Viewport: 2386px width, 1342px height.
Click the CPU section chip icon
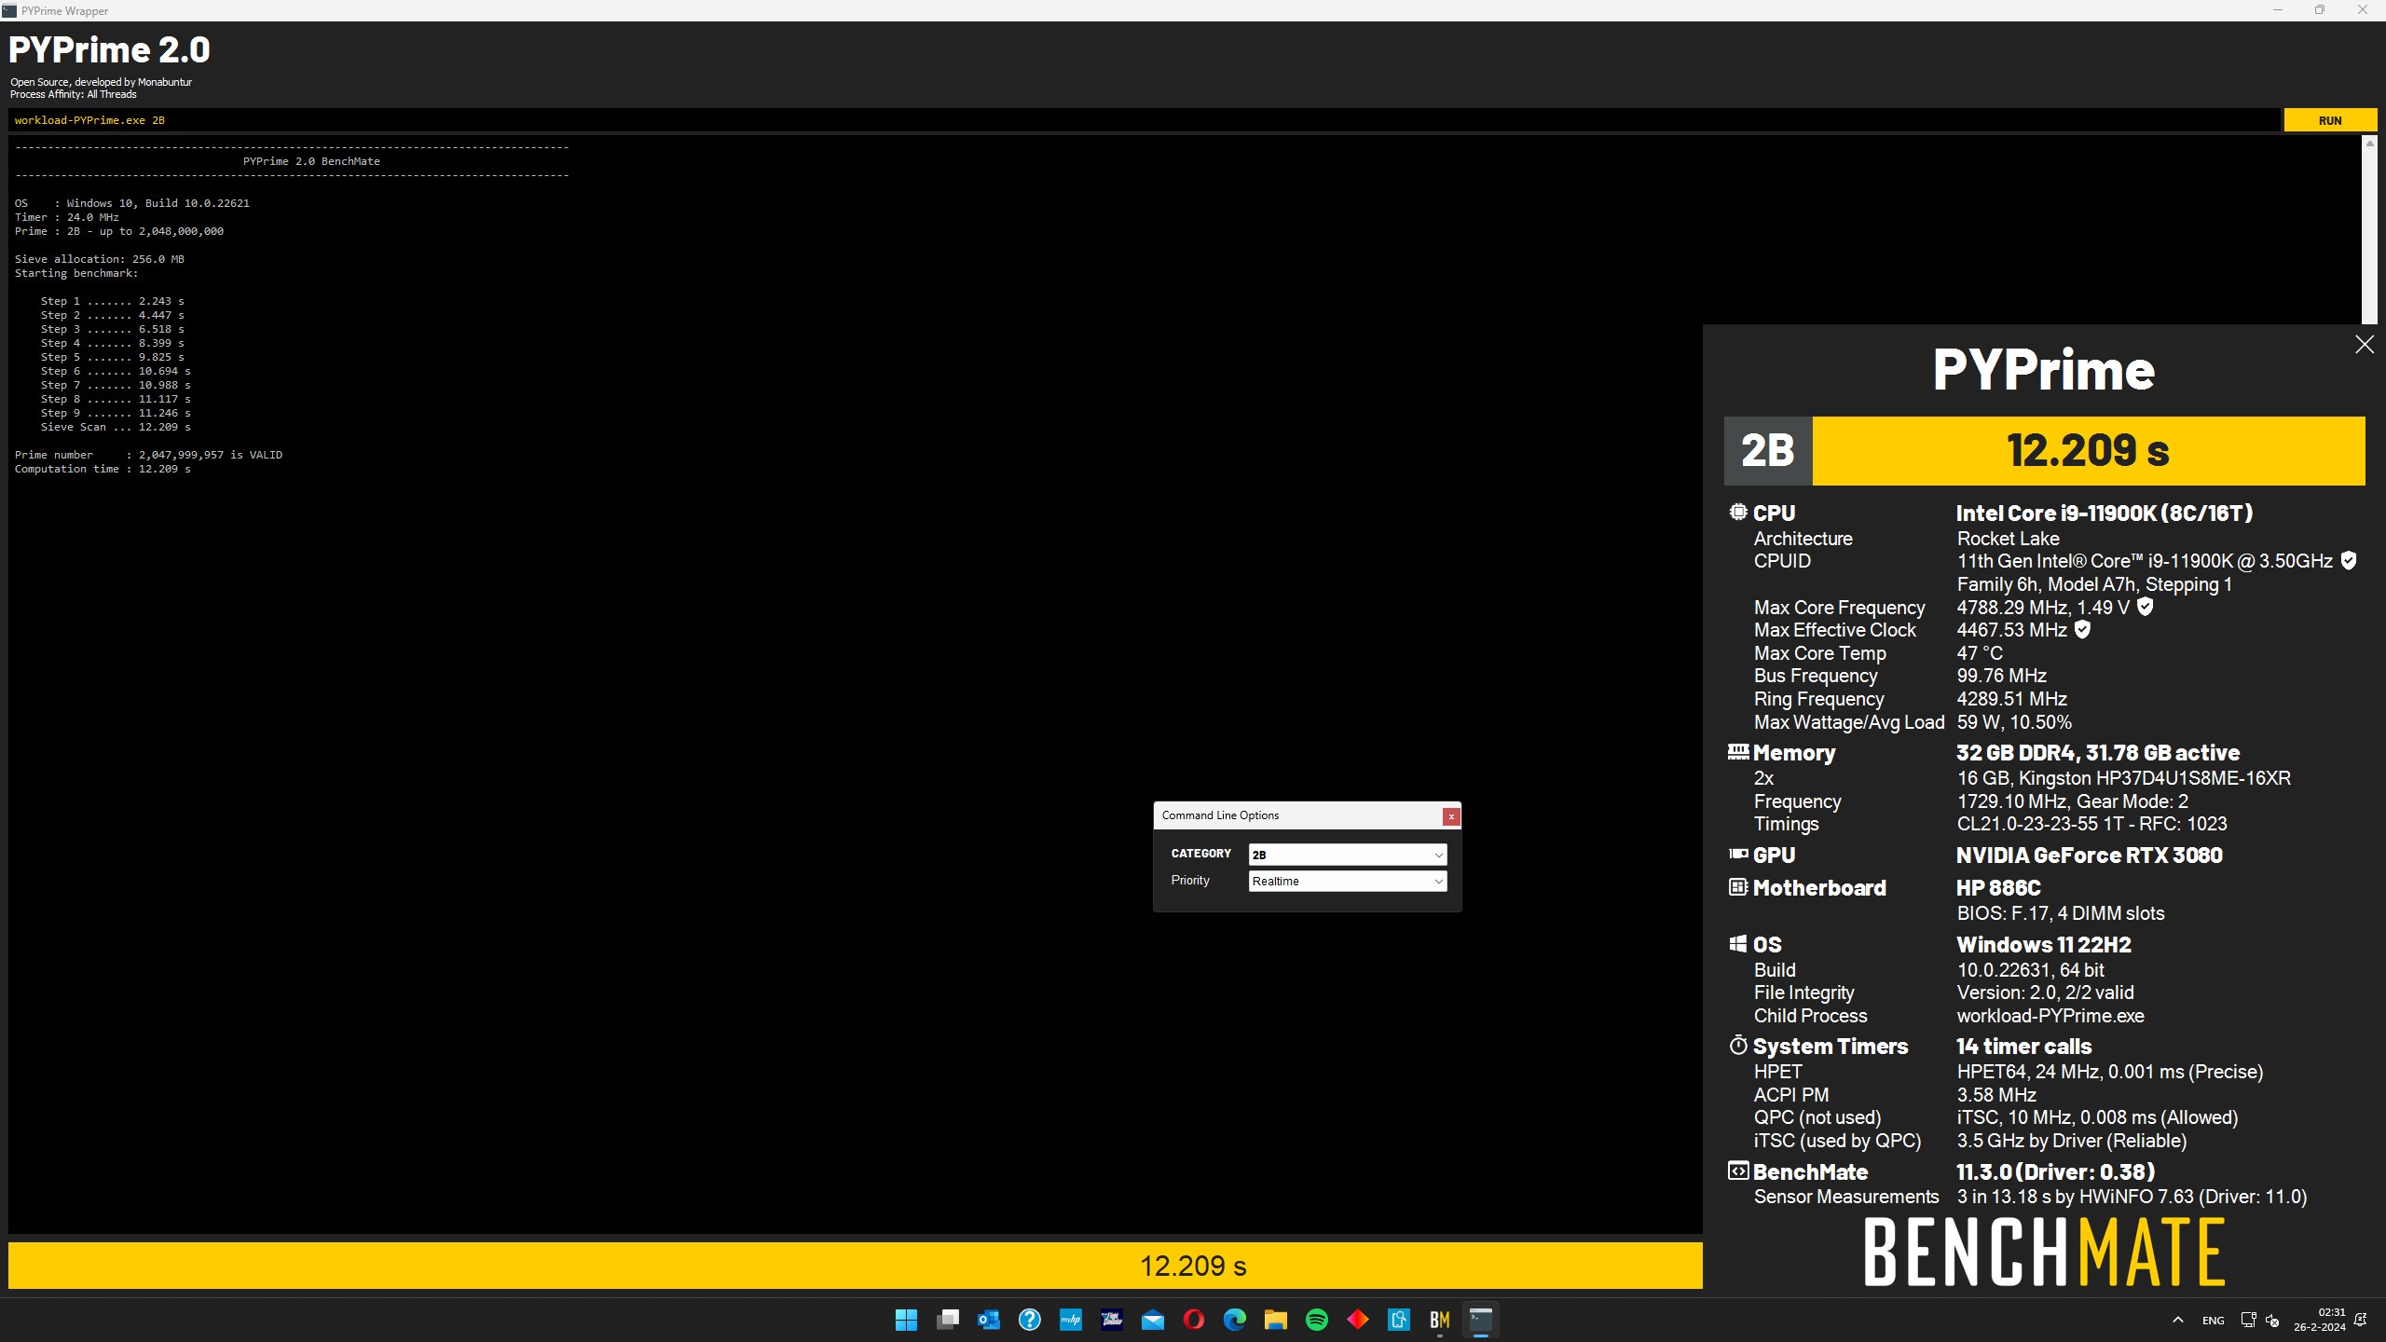point(1738,512)
